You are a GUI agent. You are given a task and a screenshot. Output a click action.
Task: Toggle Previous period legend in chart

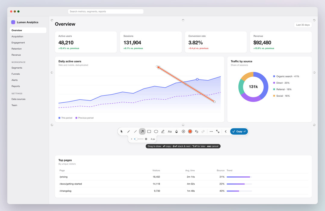[x=84, y=118]
